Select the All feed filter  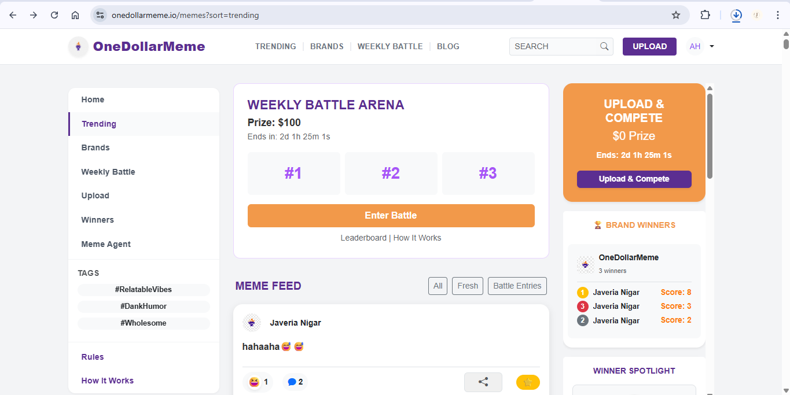pos(438,286)
